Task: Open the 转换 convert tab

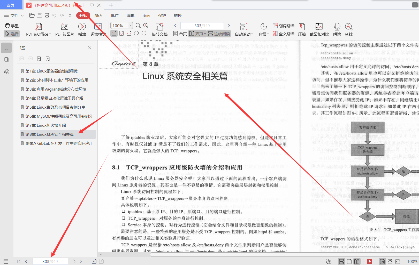Action: click(178, 15)
